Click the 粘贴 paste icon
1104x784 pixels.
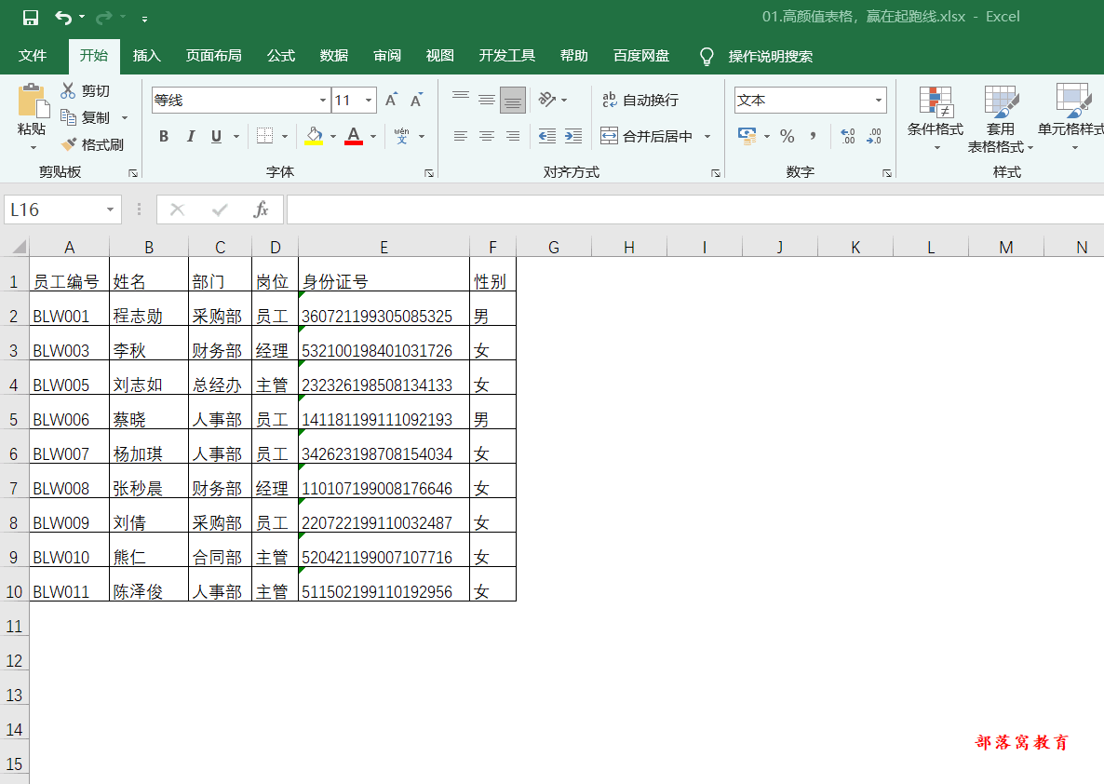(x=33, y=101)
